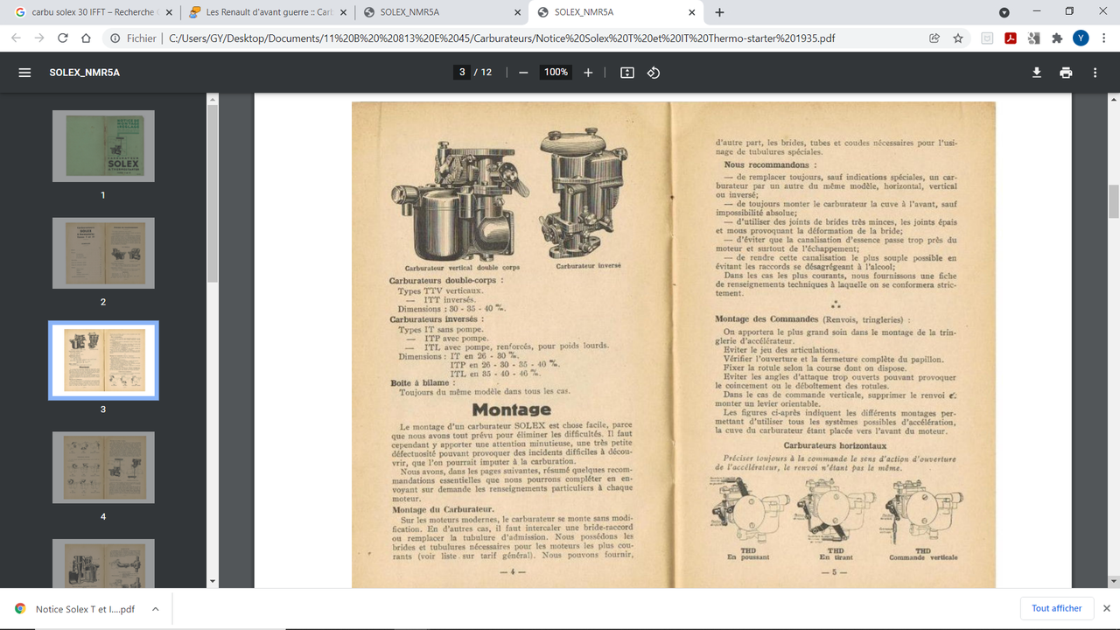Viewport: 1120px width, 630px height.
Task: Click the page total '/ 12' text
Action: click(483, 73)
